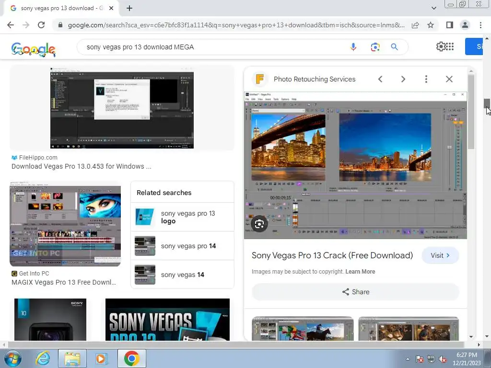
Task: Select related search sony vegas pro 14
Action: pos(182,246)
